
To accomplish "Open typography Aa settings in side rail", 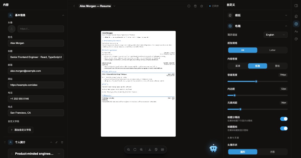I will click(x=296, y=31).
